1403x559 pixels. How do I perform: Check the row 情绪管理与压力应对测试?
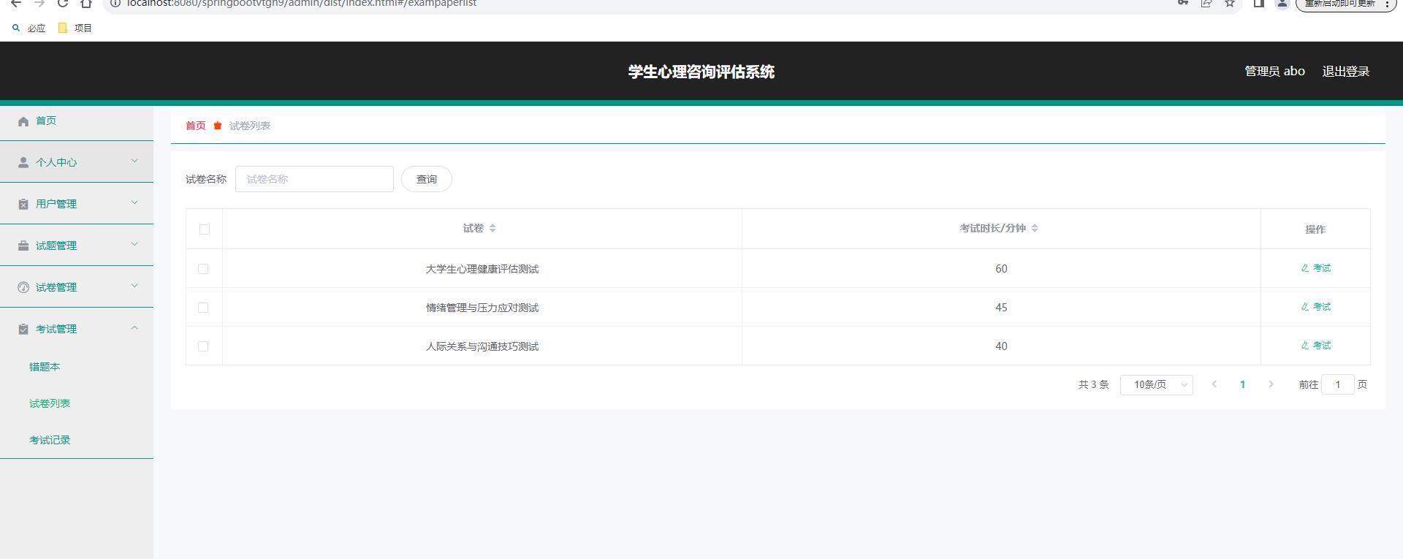point(203,308)
